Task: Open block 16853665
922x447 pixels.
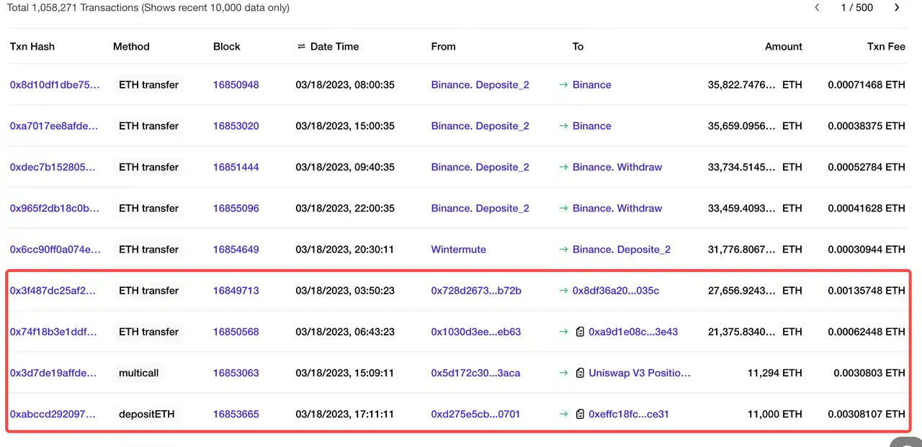Action: pyautogui.click(x=236, y=414)
